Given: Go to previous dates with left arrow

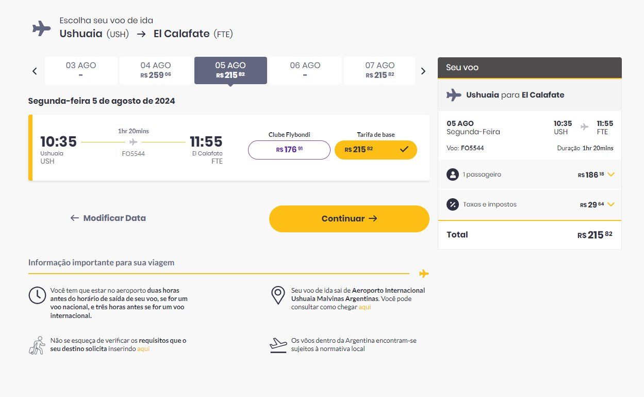Looking at the screenshot, I should [35, 71].
